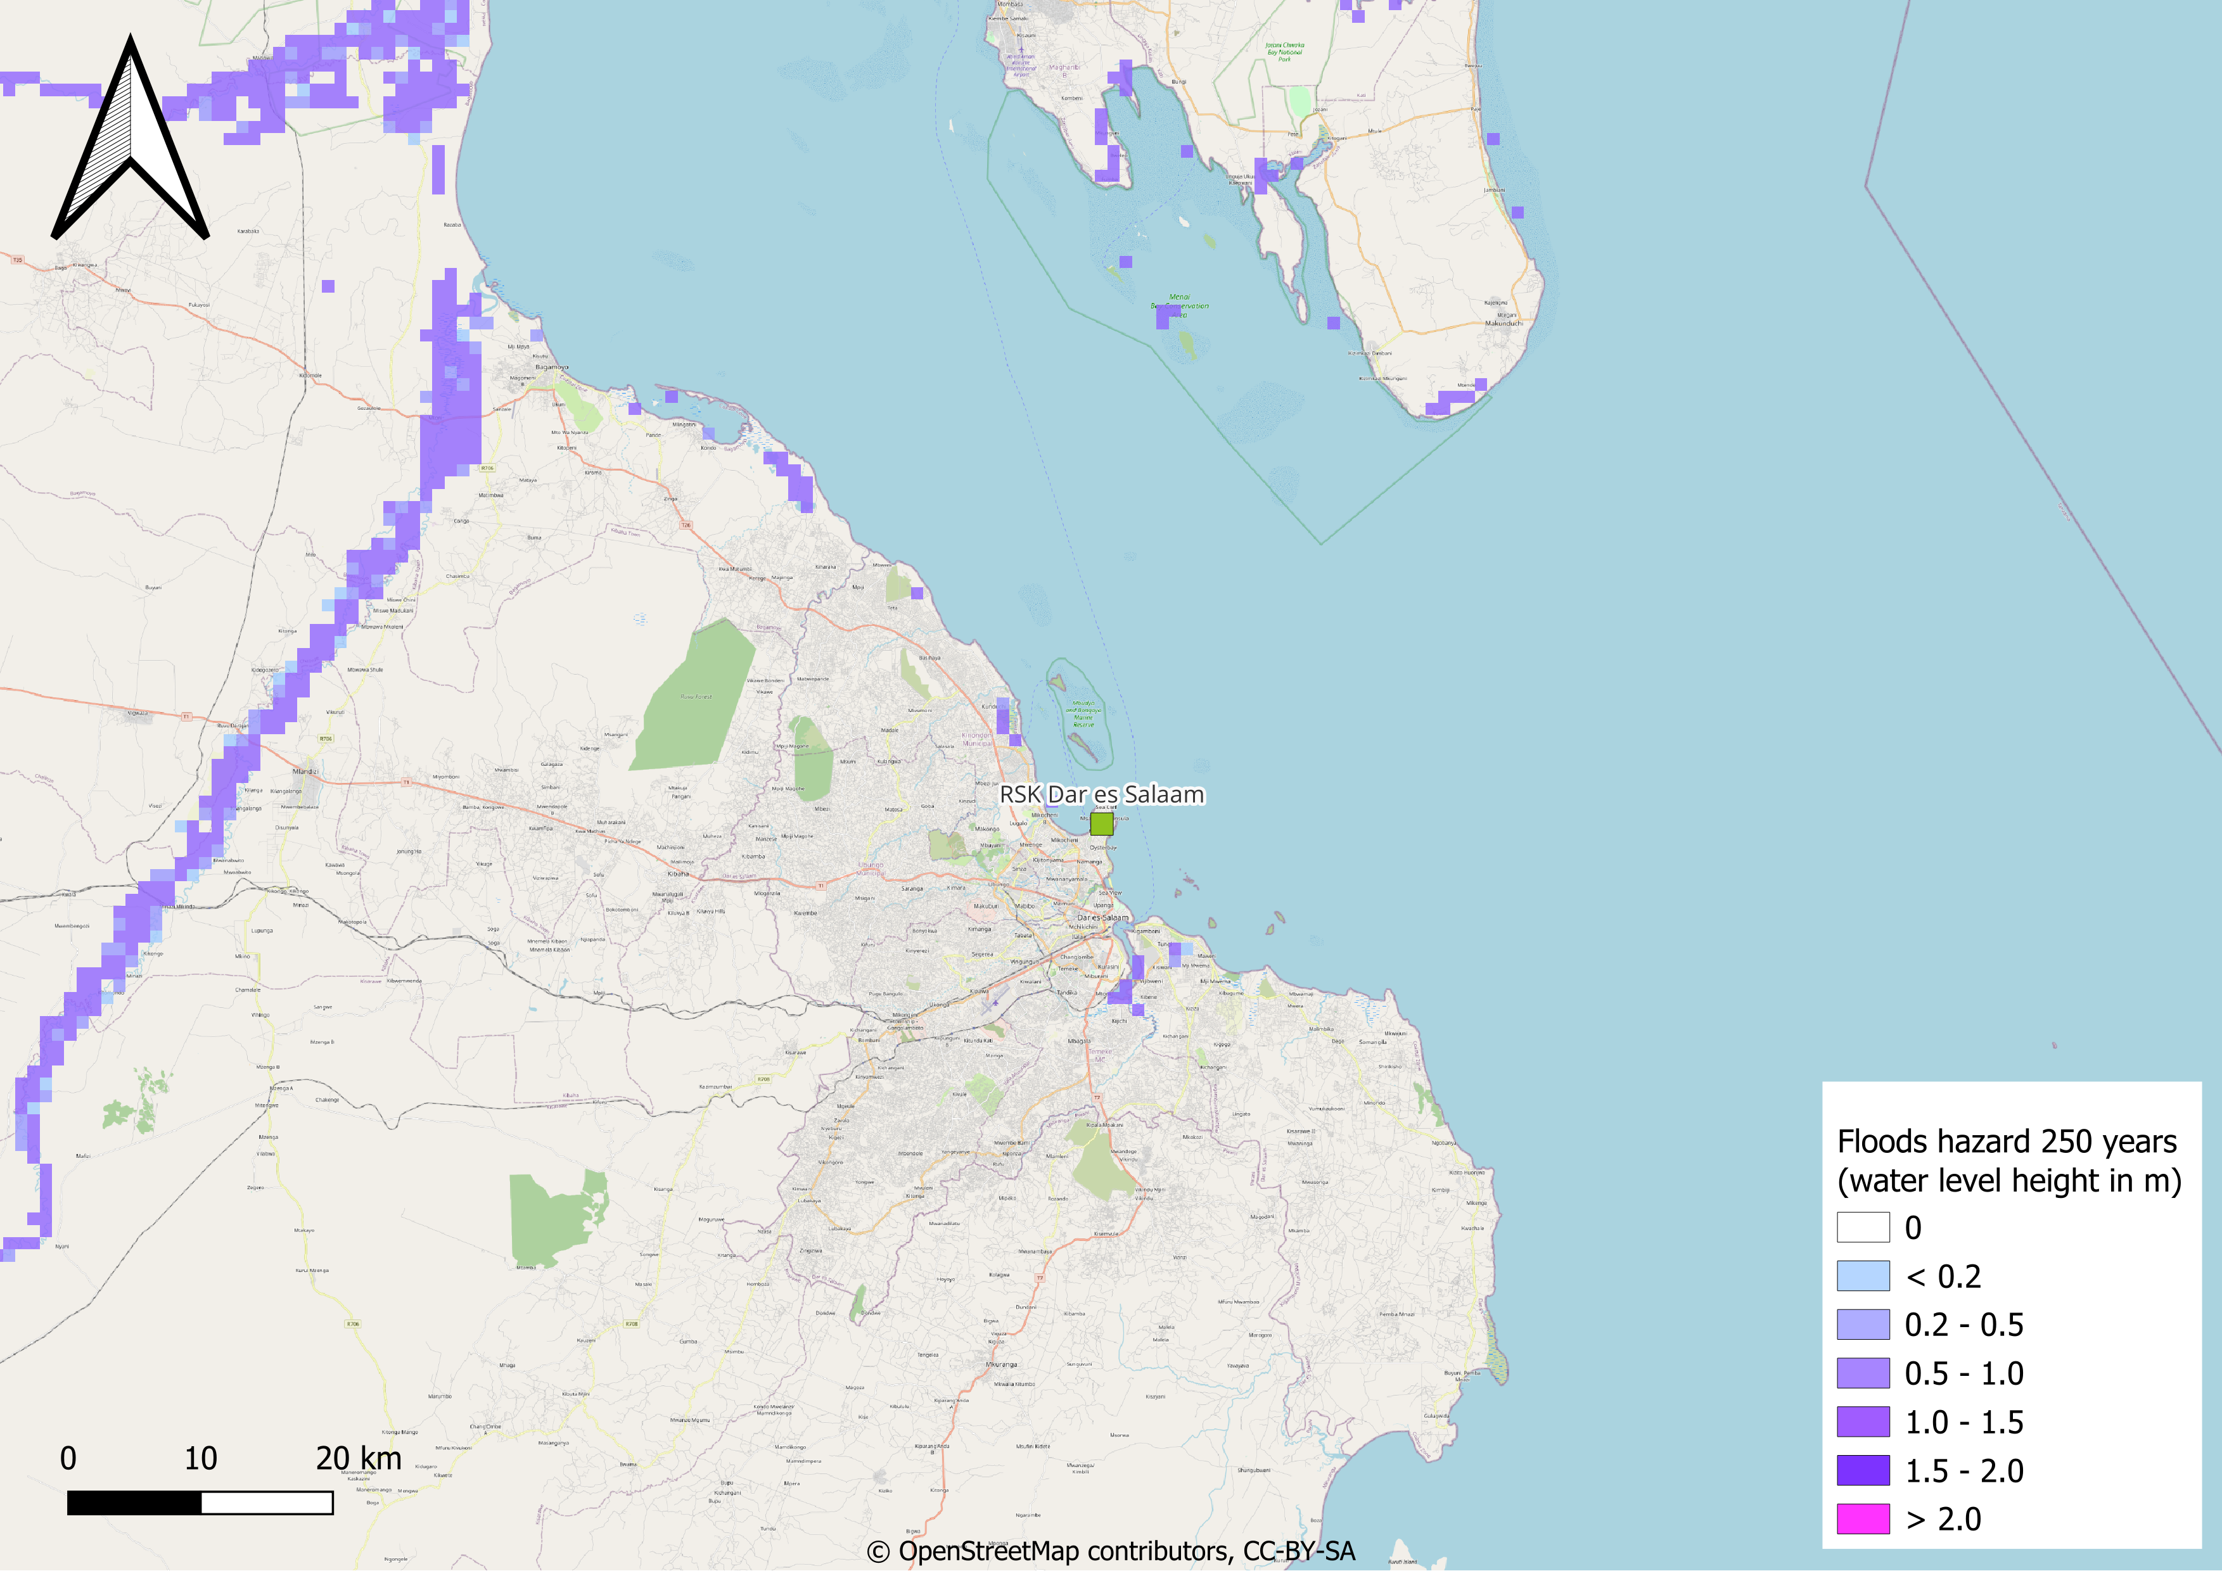Click the black half of the scale bar
This screenshot has height=1571, width=2222.
pos(134,1503)
